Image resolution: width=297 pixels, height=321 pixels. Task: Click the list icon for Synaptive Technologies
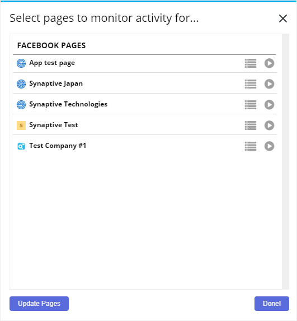(x=251, y=105)
